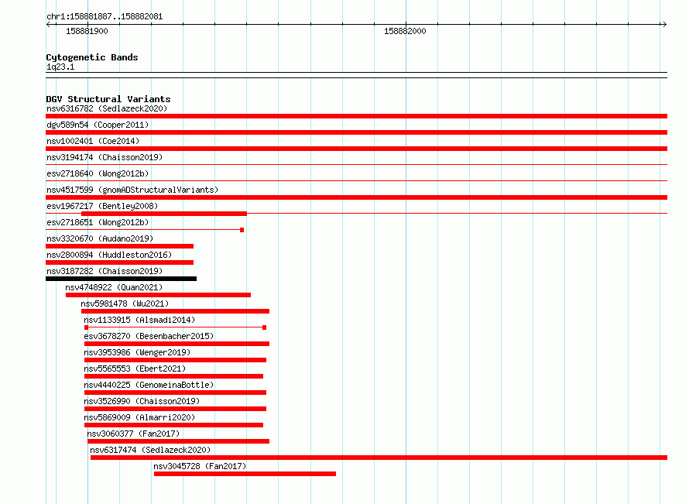The height and width of the screenshot is (504, 689).
Task: Click nsv3320670 (Audano2019) variant label
Action: [100, 238]
